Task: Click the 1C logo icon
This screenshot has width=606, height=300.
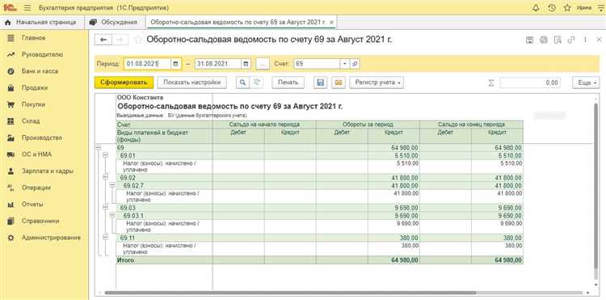Action: 10,8
